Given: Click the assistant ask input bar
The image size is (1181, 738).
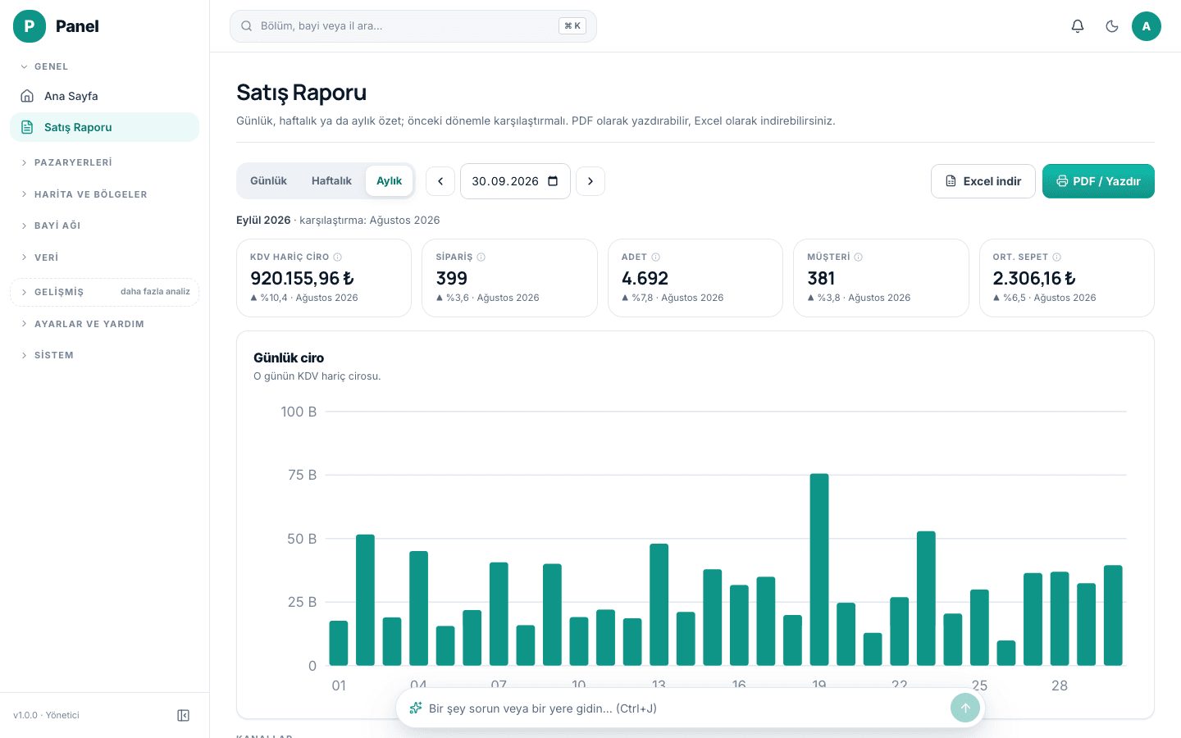Looking at the screenshot, I should 691,708.
